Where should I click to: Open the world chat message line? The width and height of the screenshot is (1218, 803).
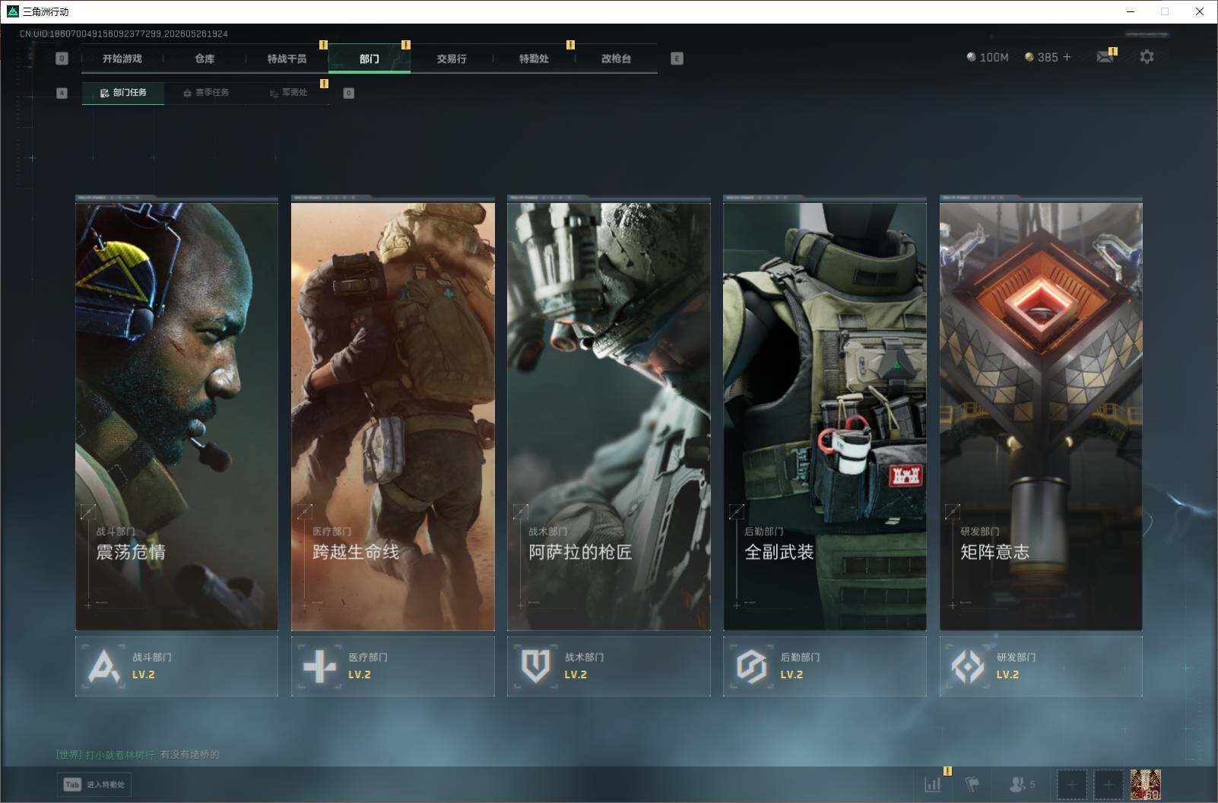tap(138, 754)
